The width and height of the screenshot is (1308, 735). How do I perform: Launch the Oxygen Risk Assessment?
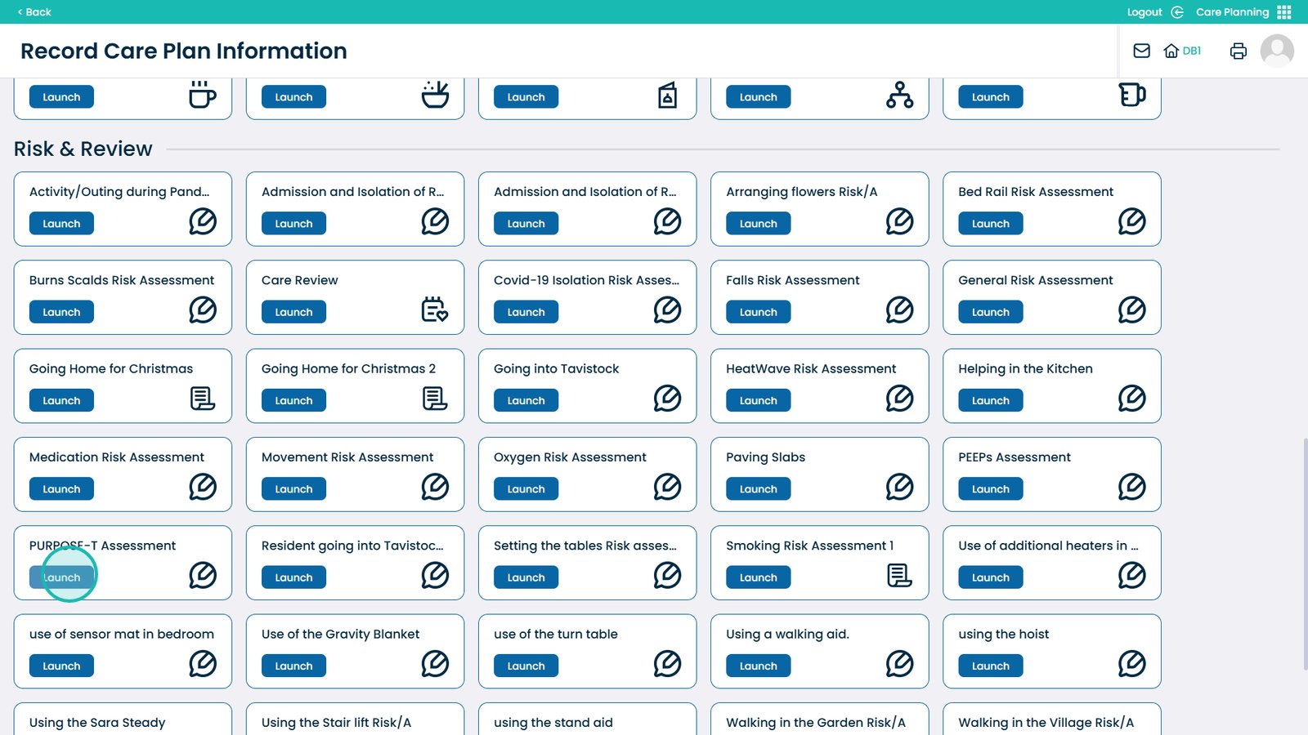[526, 489]
